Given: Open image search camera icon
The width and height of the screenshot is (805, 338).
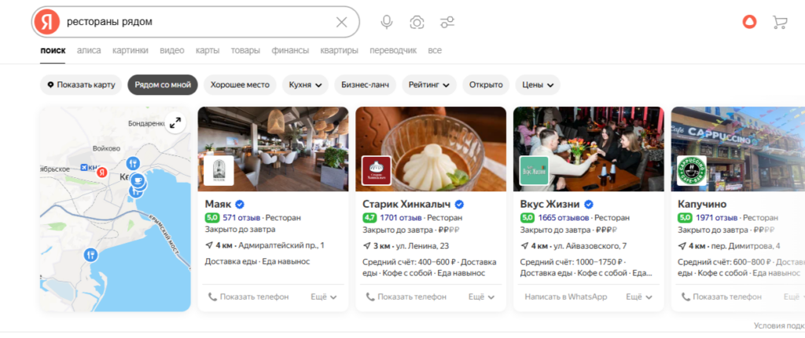Looking at the screenshot, I should pyautogui.click(x=417, y=22).
